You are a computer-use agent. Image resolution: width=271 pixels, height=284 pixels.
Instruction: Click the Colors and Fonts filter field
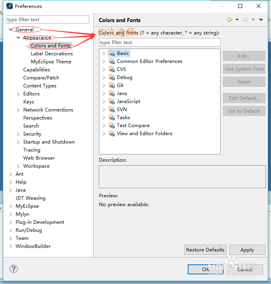click(160, 43)
